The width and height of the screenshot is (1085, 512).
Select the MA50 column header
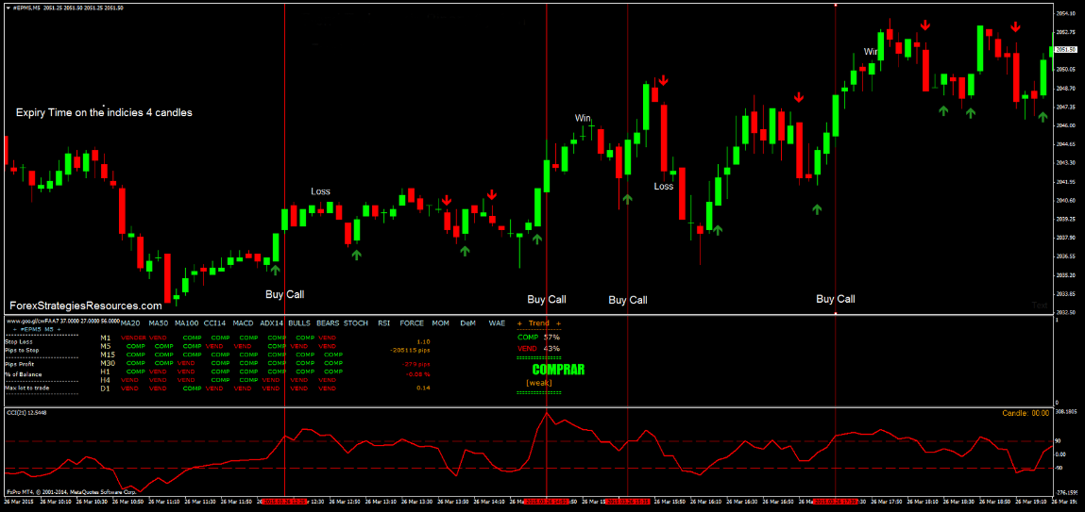pos(159,322)
